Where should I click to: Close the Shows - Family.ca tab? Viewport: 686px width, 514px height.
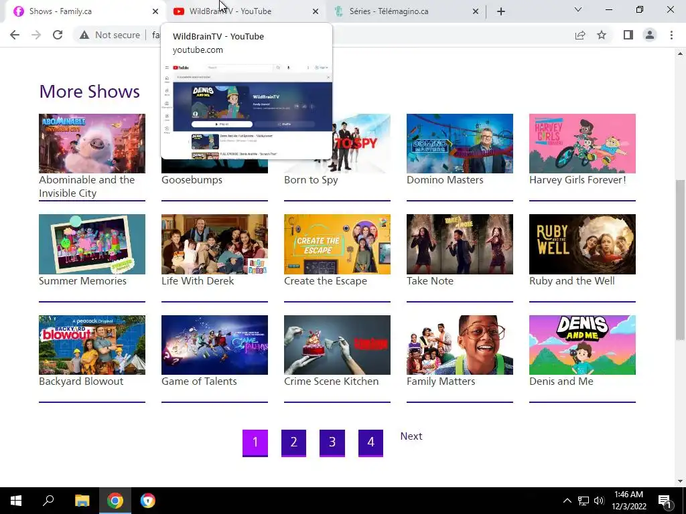[x=155, y=11]
